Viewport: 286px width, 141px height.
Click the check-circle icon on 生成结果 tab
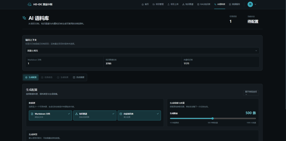pyautogui.click(x=58, y=77)
